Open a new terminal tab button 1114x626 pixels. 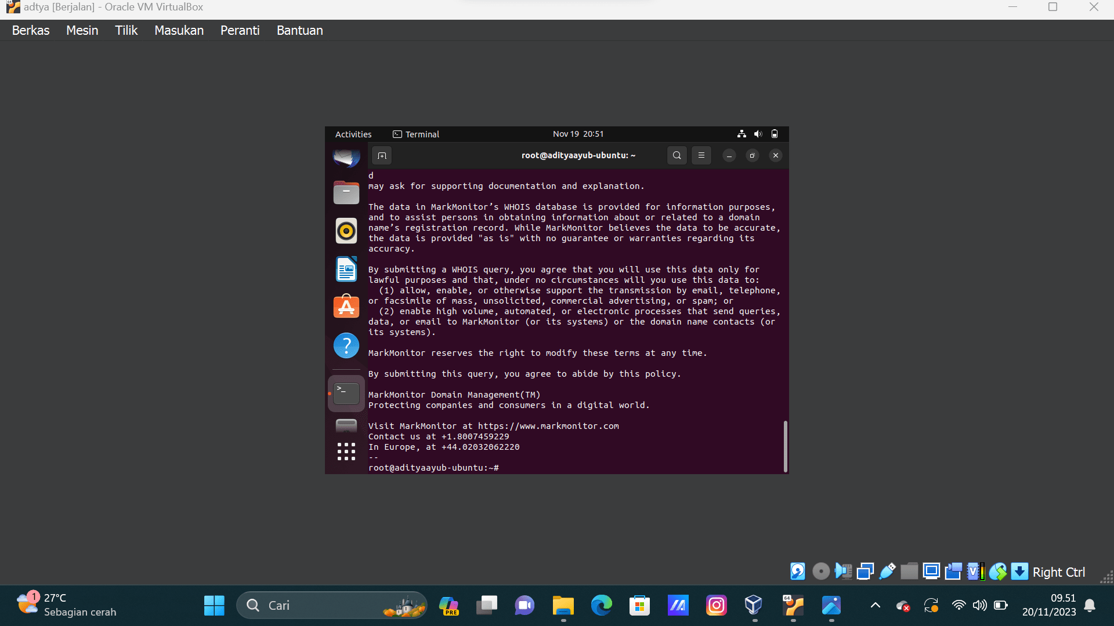[x=382, y=155]
